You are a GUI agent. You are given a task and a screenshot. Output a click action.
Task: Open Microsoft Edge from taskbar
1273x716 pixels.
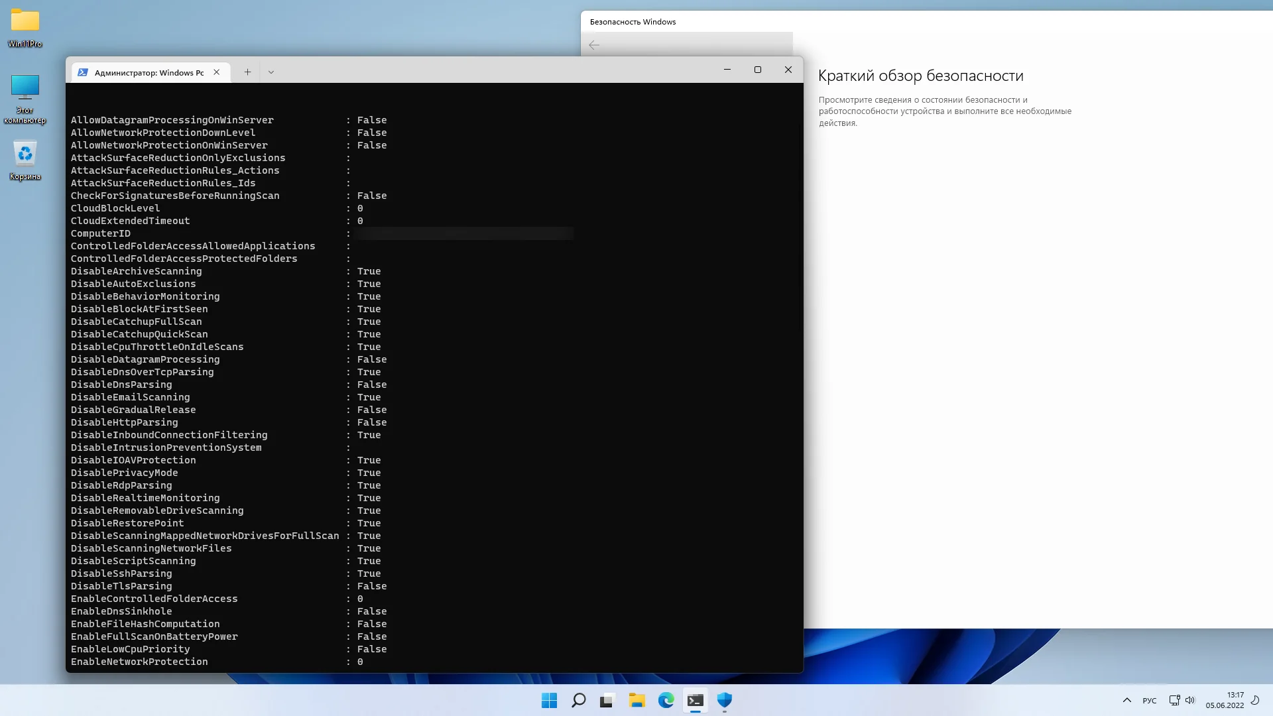[666, 700]
